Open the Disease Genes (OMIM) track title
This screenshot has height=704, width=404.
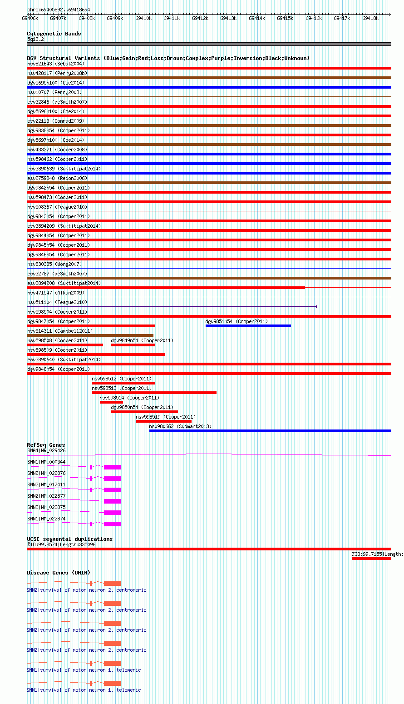[x=59, y=573]
